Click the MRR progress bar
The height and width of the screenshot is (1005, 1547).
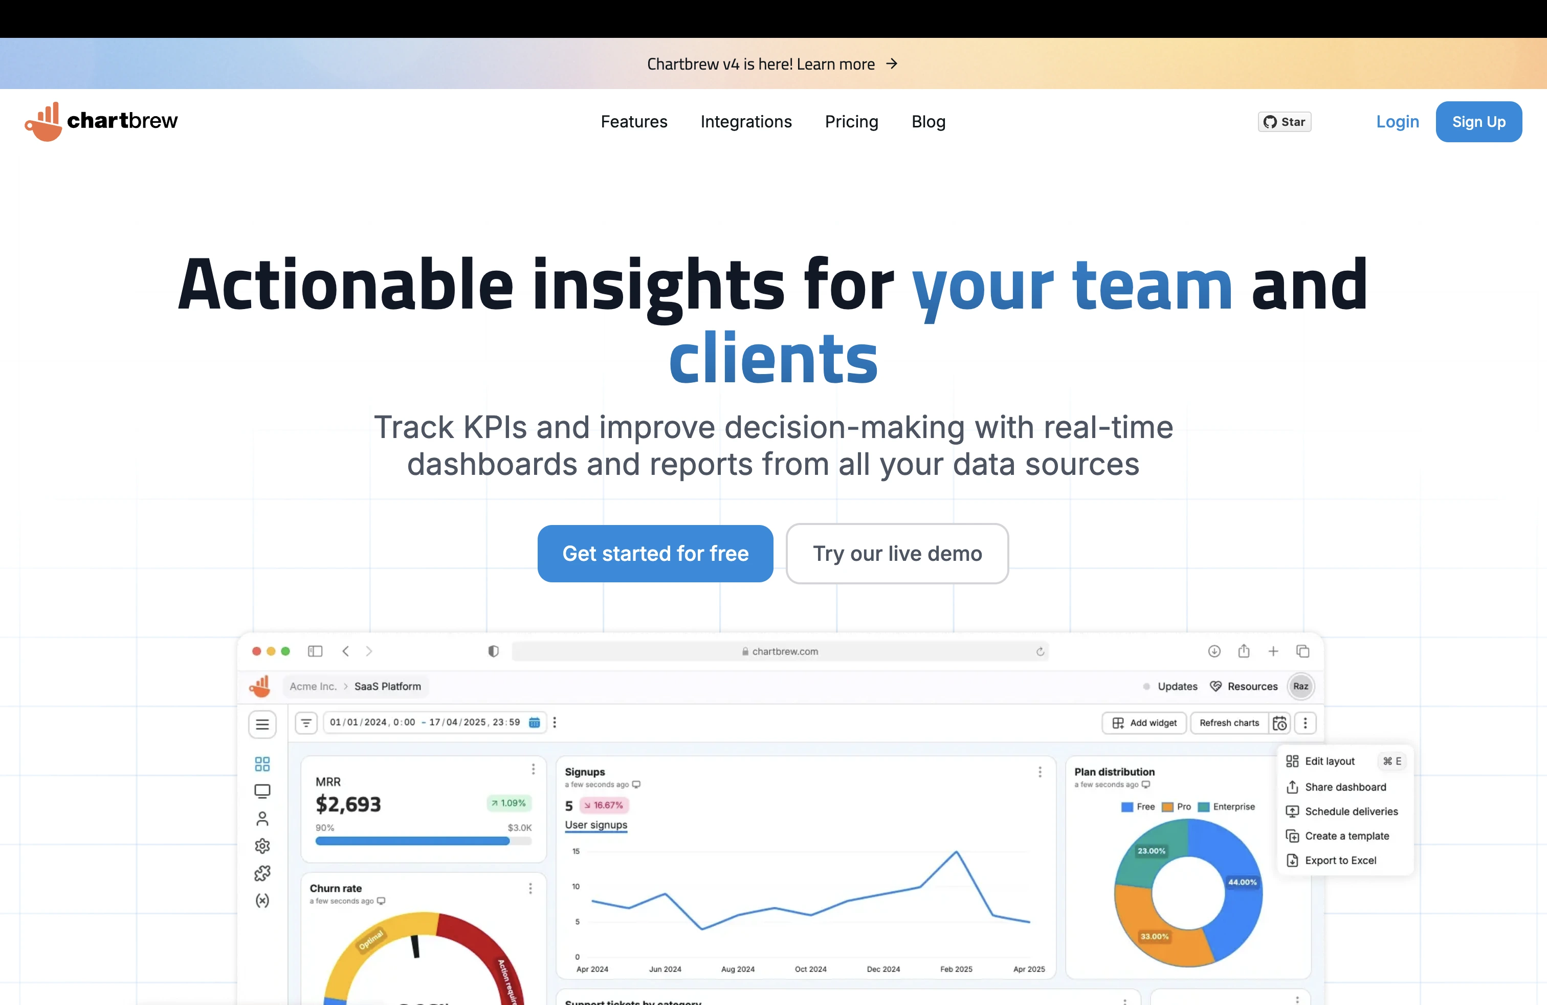(x=423, y=841)
